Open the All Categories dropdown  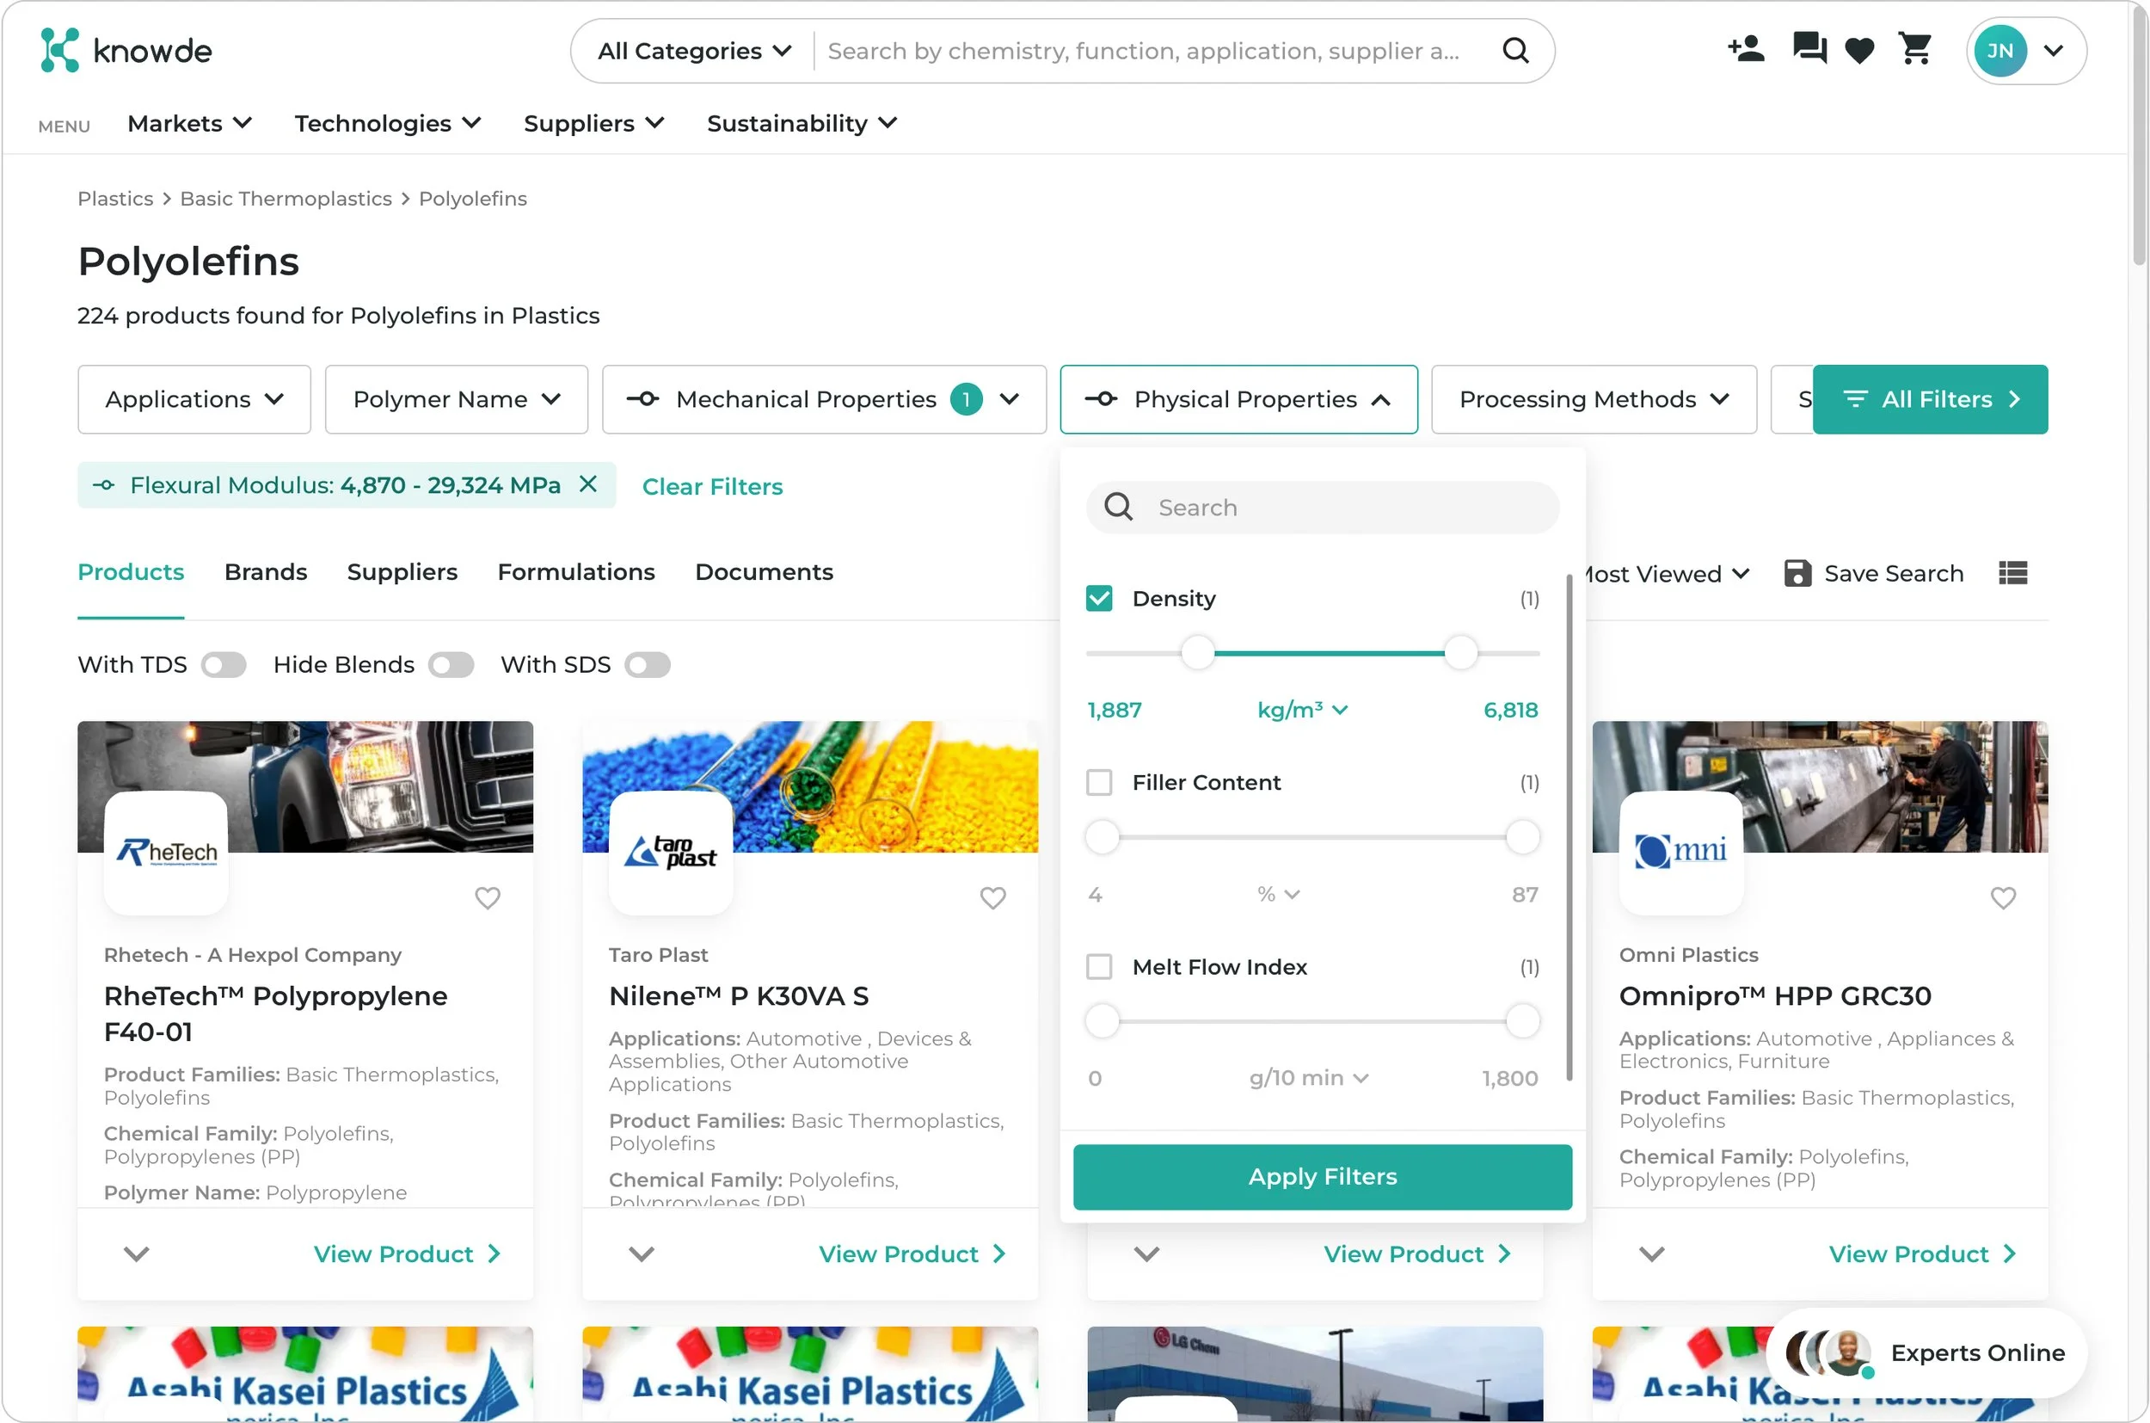coord(694,51)
